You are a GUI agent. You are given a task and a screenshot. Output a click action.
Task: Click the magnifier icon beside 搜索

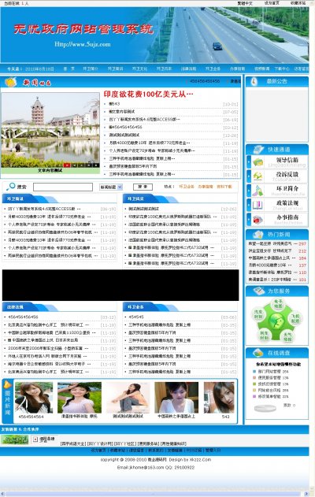[x=10, y=187]
